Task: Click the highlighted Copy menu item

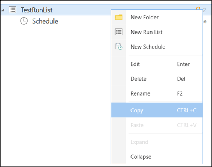Action: (157, 110)
